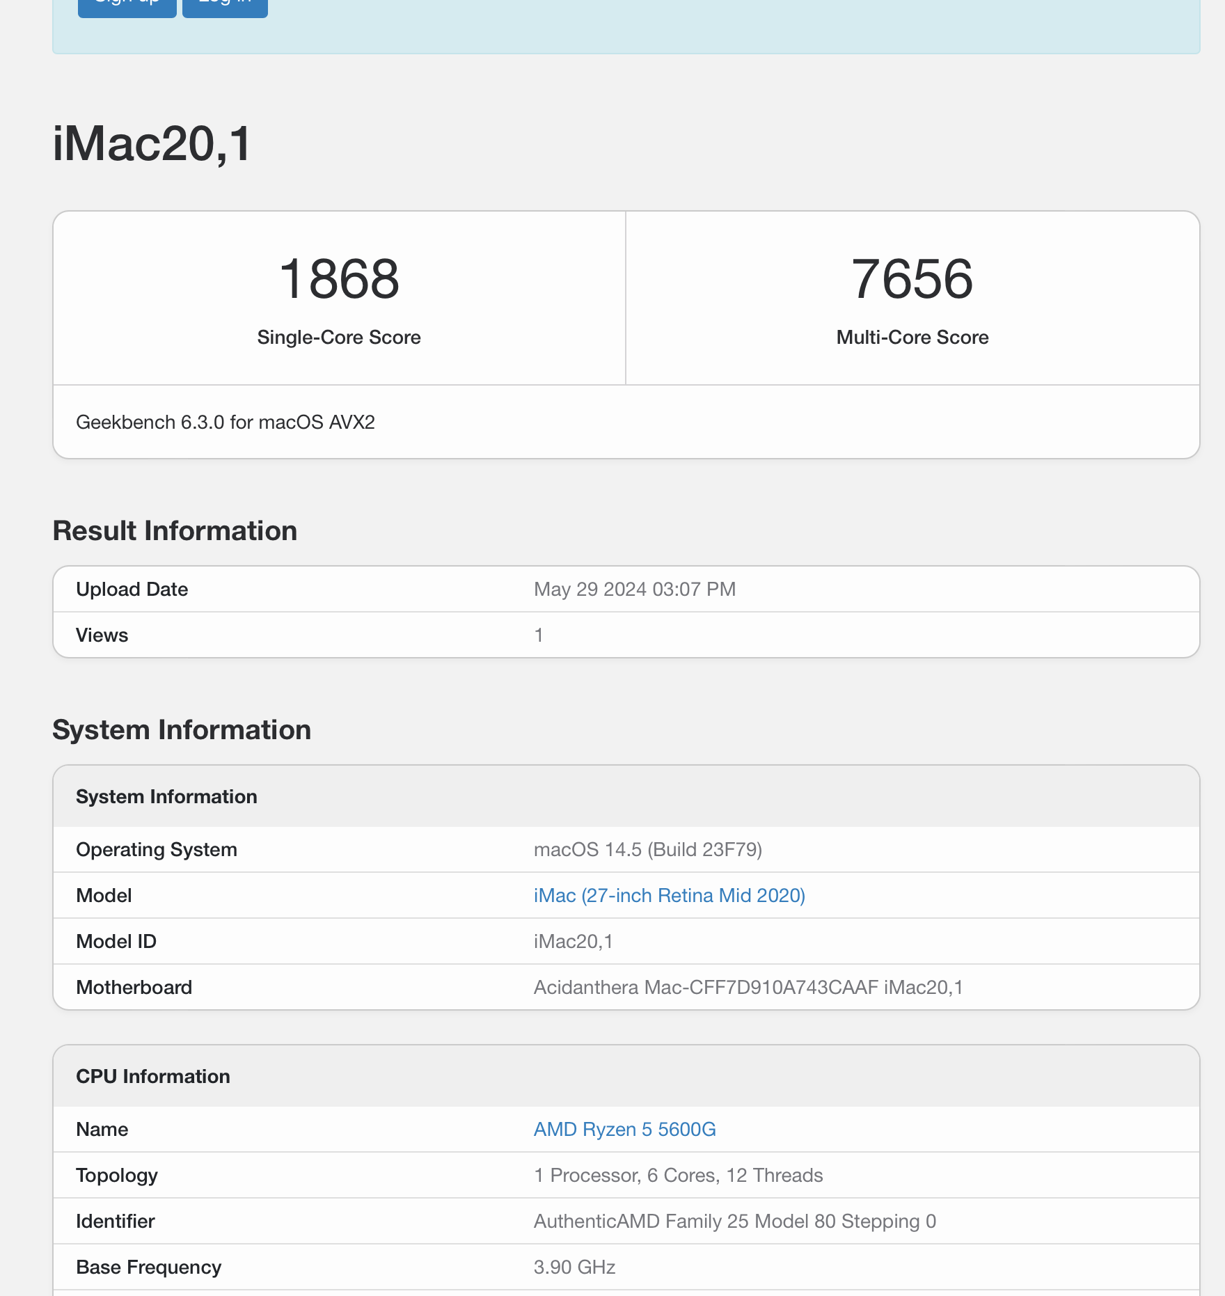Click the Multi-Core Score label
The height and width of the screenshot is (1296, 1225).
912,338
